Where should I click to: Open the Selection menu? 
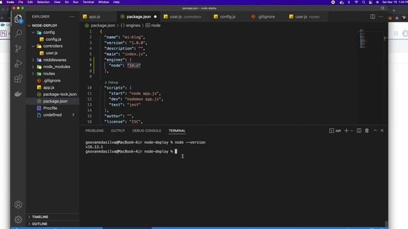pyautogui.click(x=43, y=2)
